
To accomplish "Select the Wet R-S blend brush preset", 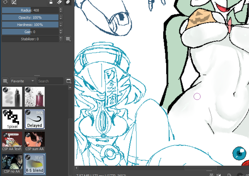I will (x=35, y=164).
